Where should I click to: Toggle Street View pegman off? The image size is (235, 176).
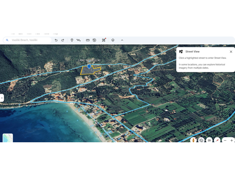tap(193, 140)
